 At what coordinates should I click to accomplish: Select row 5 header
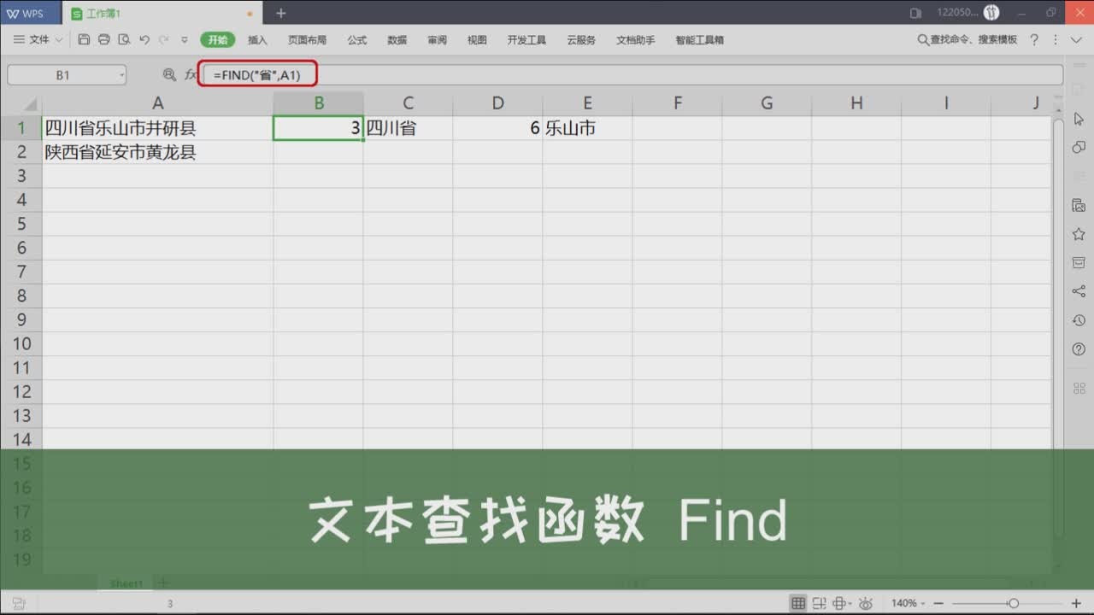click(21, 224)
